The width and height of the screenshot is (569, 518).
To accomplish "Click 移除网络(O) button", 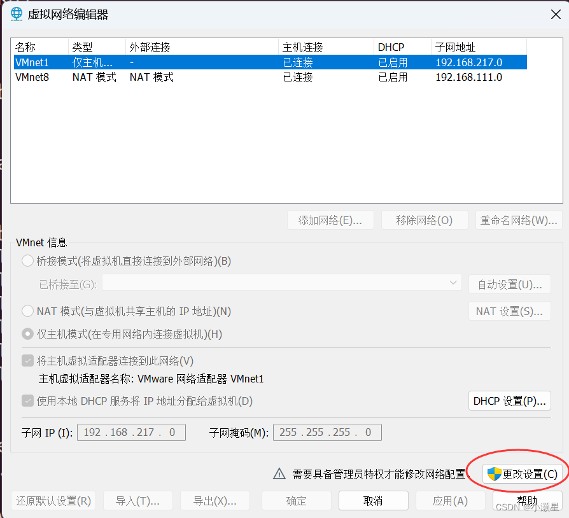I will click(x=425, y=220).
